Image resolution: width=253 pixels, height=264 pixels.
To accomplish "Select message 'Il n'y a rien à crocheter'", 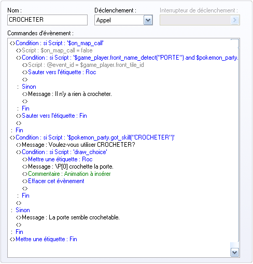I will point(67,94).
